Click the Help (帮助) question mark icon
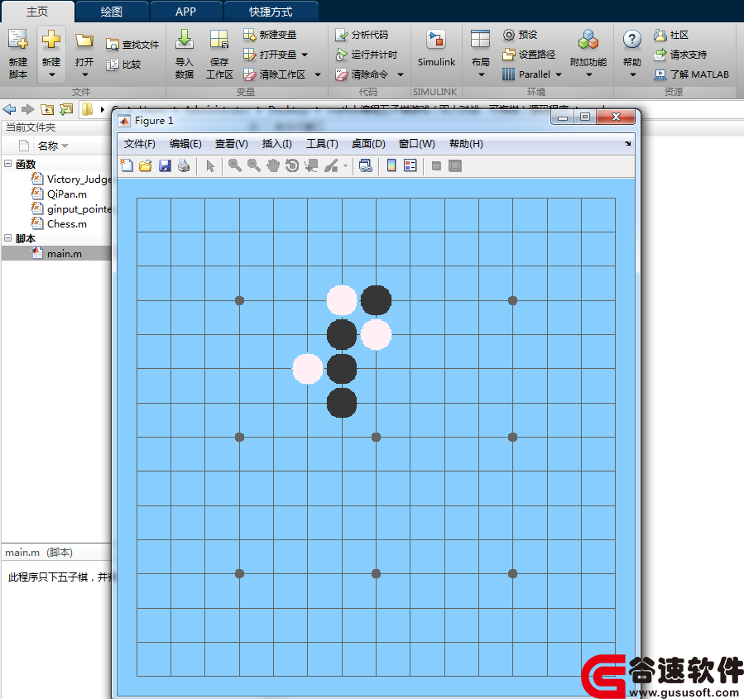 [x=632, y=40]
